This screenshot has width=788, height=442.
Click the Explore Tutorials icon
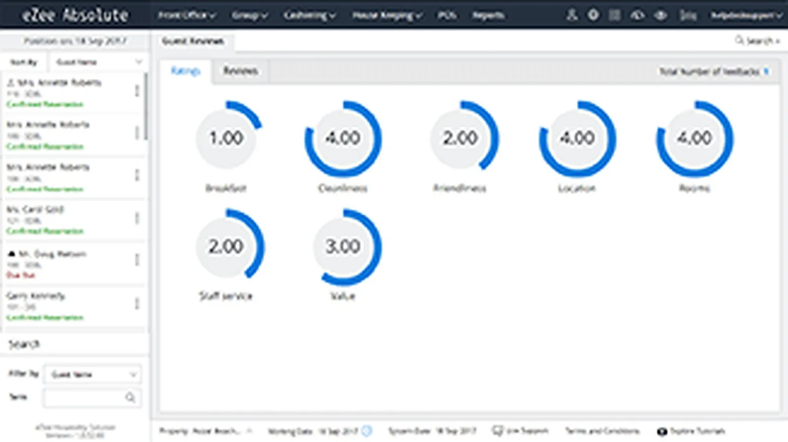click(662, 431)
